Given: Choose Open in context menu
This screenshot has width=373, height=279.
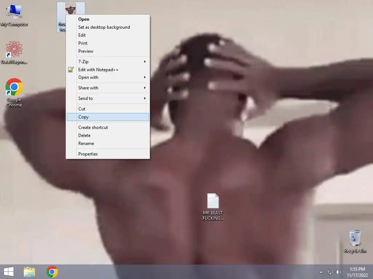Looking at the screenshot, I should click(x=108, y=19).
